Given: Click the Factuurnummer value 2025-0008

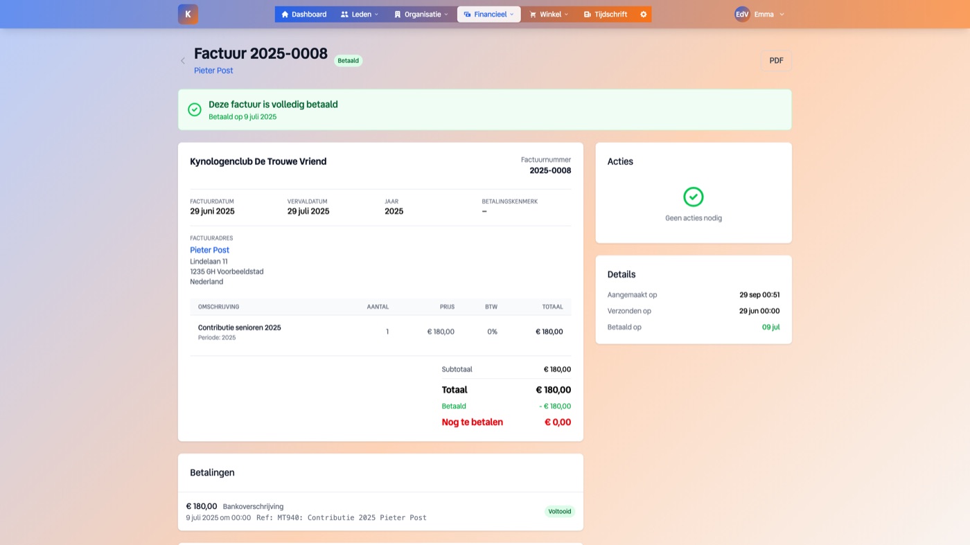Looking at the screenshot, I should coord(550,170).
